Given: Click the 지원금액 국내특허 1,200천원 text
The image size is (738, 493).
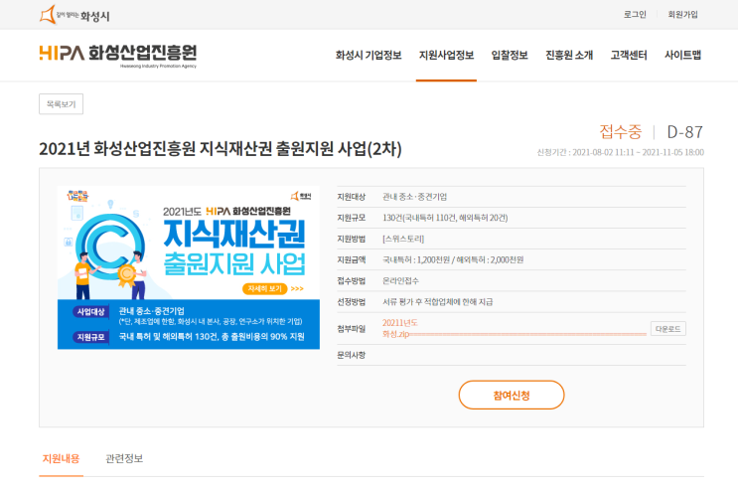Looking at the screenshot, I should [453, 260].
